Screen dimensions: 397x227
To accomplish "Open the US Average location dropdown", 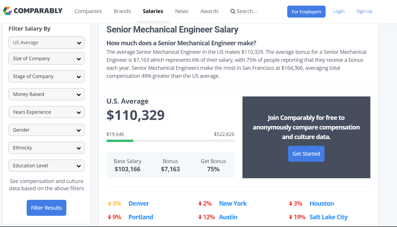I will pos(46,43).
